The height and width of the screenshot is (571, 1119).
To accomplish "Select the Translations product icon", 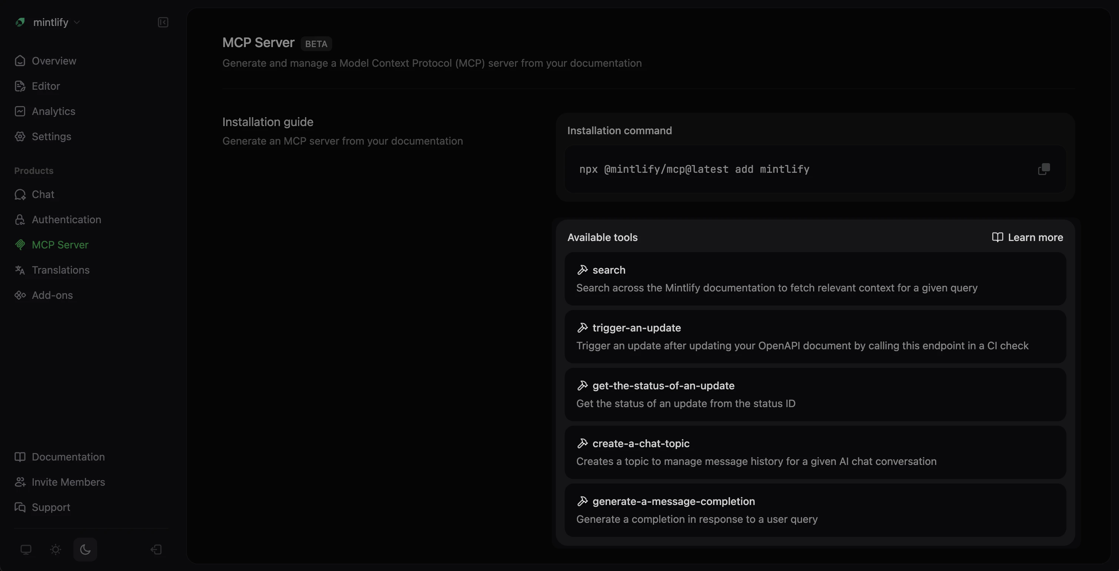I will click(x=20, y=270).
